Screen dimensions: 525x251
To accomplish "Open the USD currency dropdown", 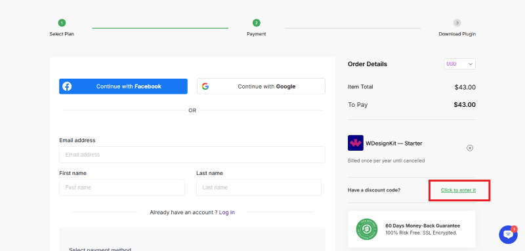I will pos(459,64).
